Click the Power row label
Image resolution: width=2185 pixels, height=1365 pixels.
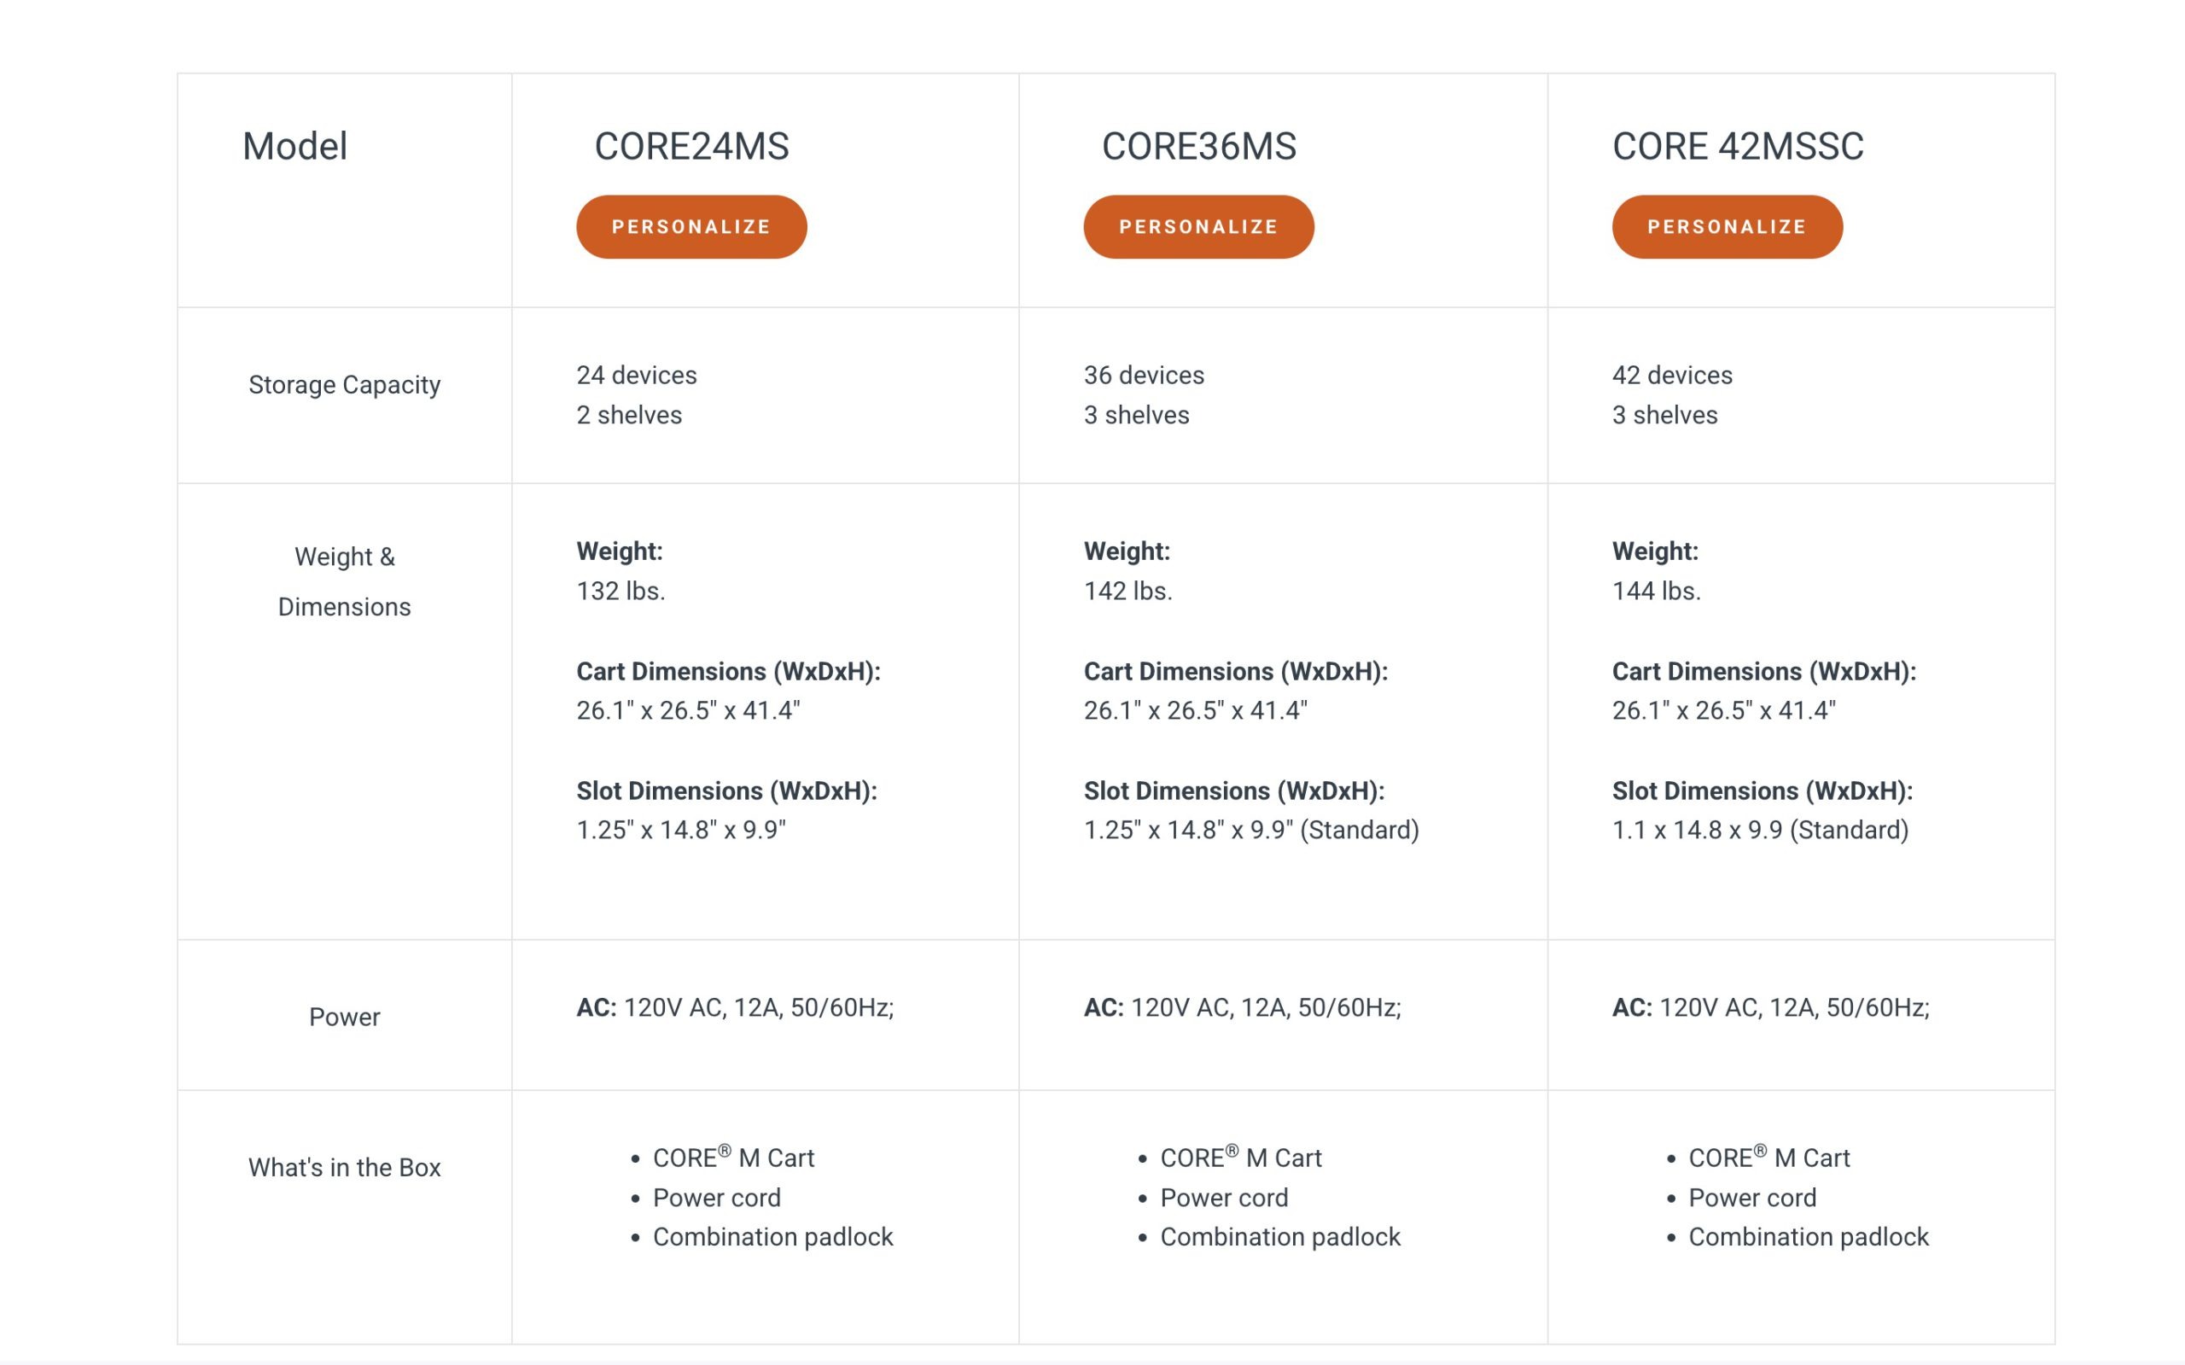(344, 1018)
